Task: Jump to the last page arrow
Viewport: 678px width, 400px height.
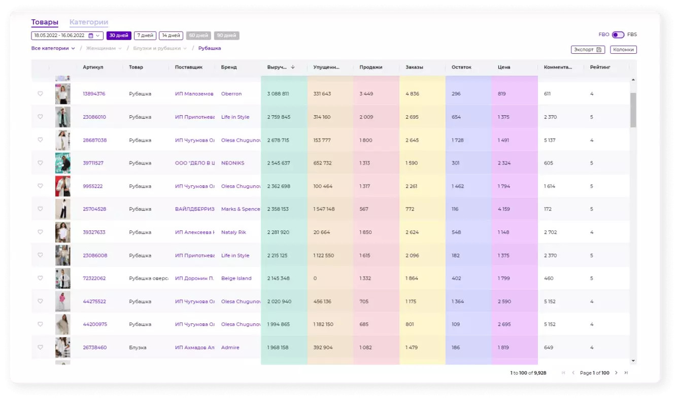Action: [x=626, y=373]
